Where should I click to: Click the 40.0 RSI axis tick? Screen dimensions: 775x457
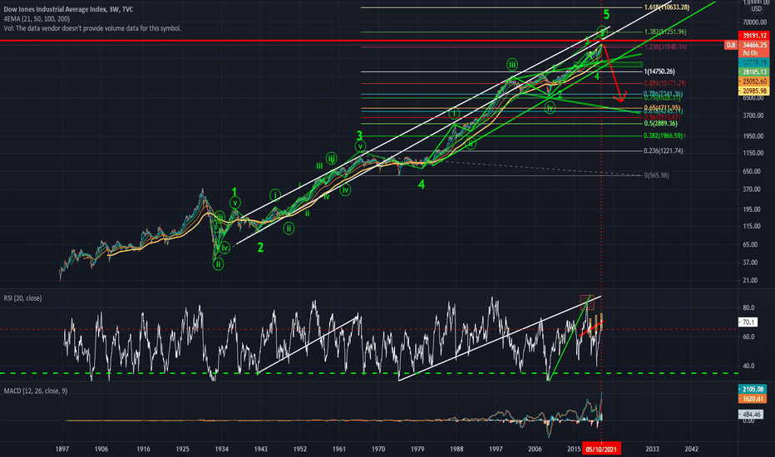[x=748, y=366]
